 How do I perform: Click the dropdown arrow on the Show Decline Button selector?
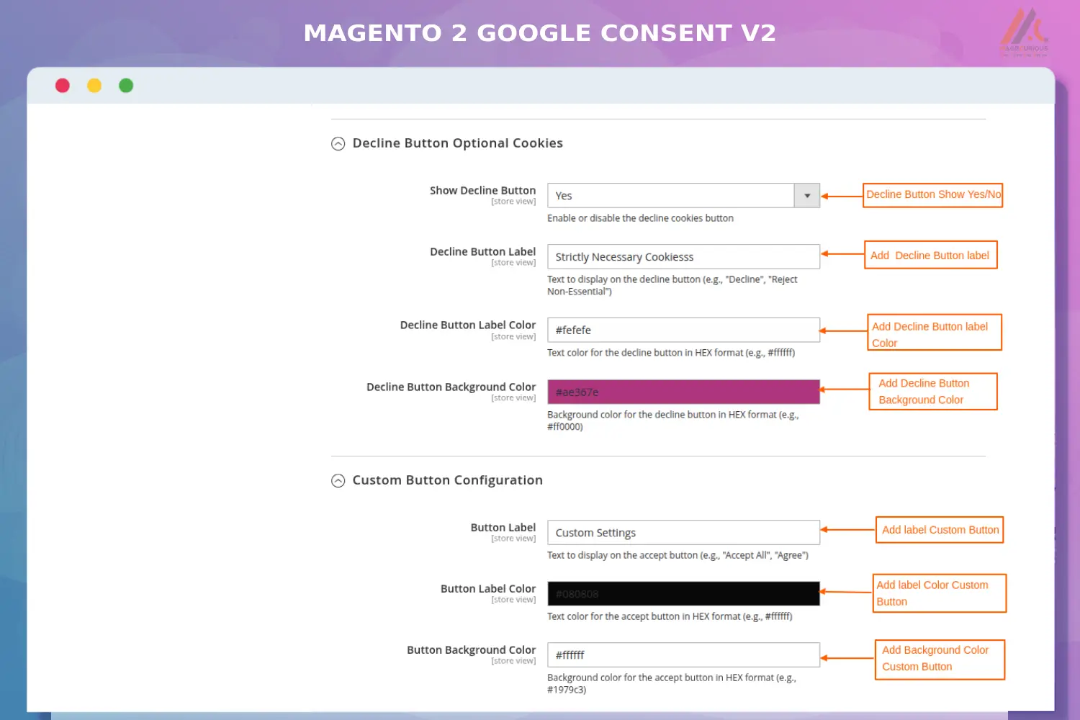807,195
